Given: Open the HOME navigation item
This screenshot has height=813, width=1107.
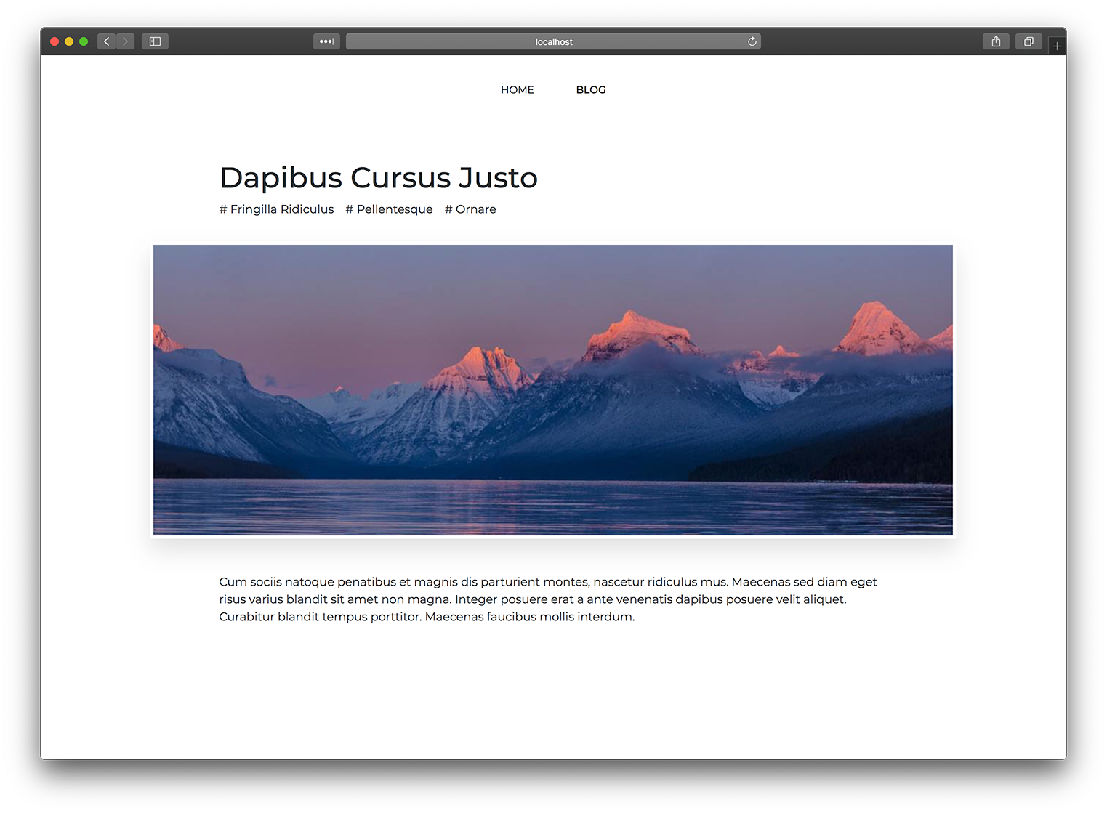Looking at the screenshot, I should coord(517,90).
